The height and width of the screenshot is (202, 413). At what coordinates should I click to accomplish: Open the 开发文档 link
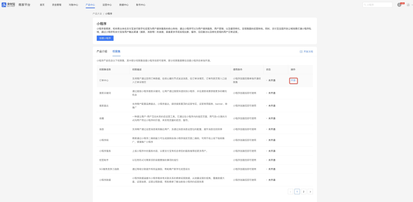308,52
